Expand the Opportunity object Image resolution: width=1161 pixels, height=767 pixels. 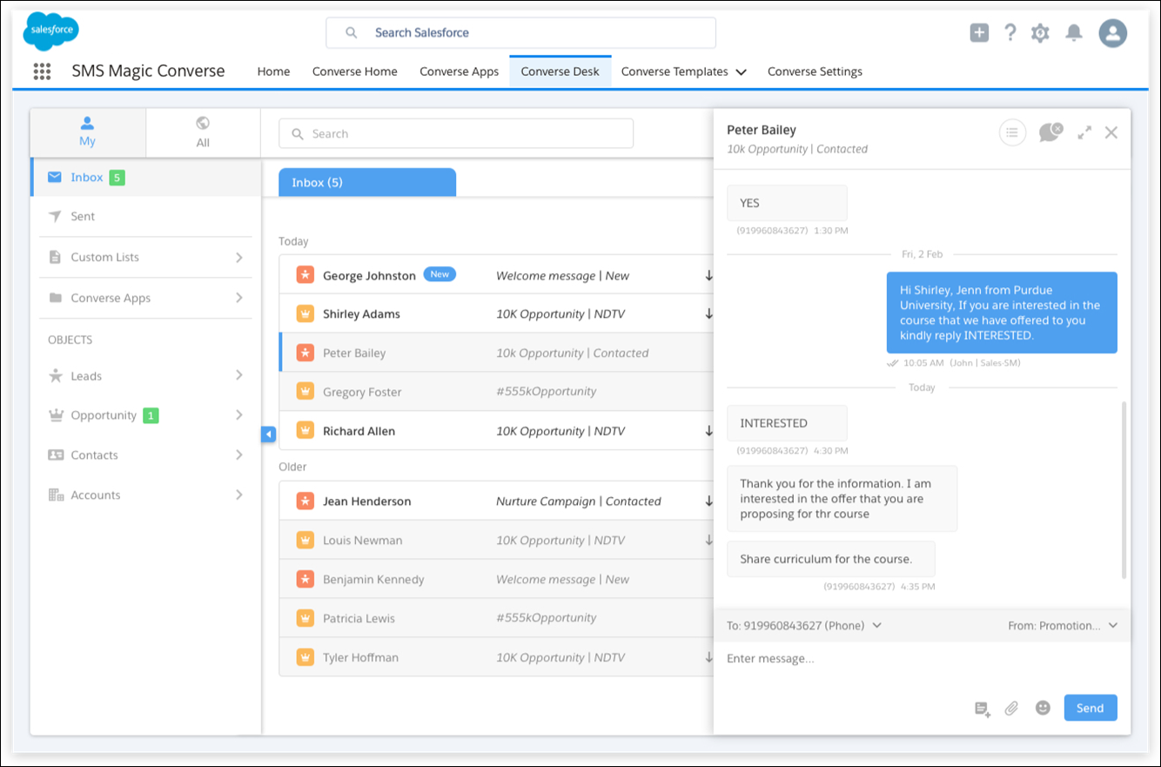click(x=239, y=415)
